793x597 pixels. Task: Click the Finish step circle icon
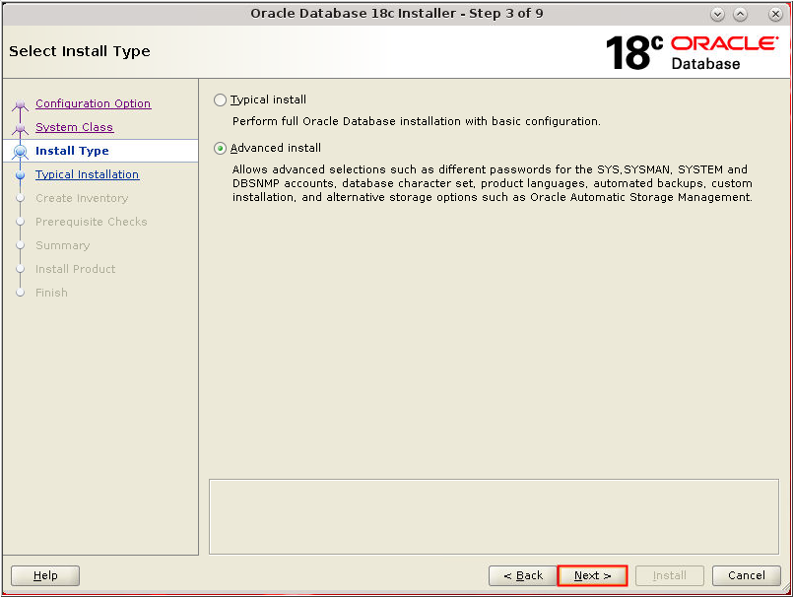pos(20,293)
